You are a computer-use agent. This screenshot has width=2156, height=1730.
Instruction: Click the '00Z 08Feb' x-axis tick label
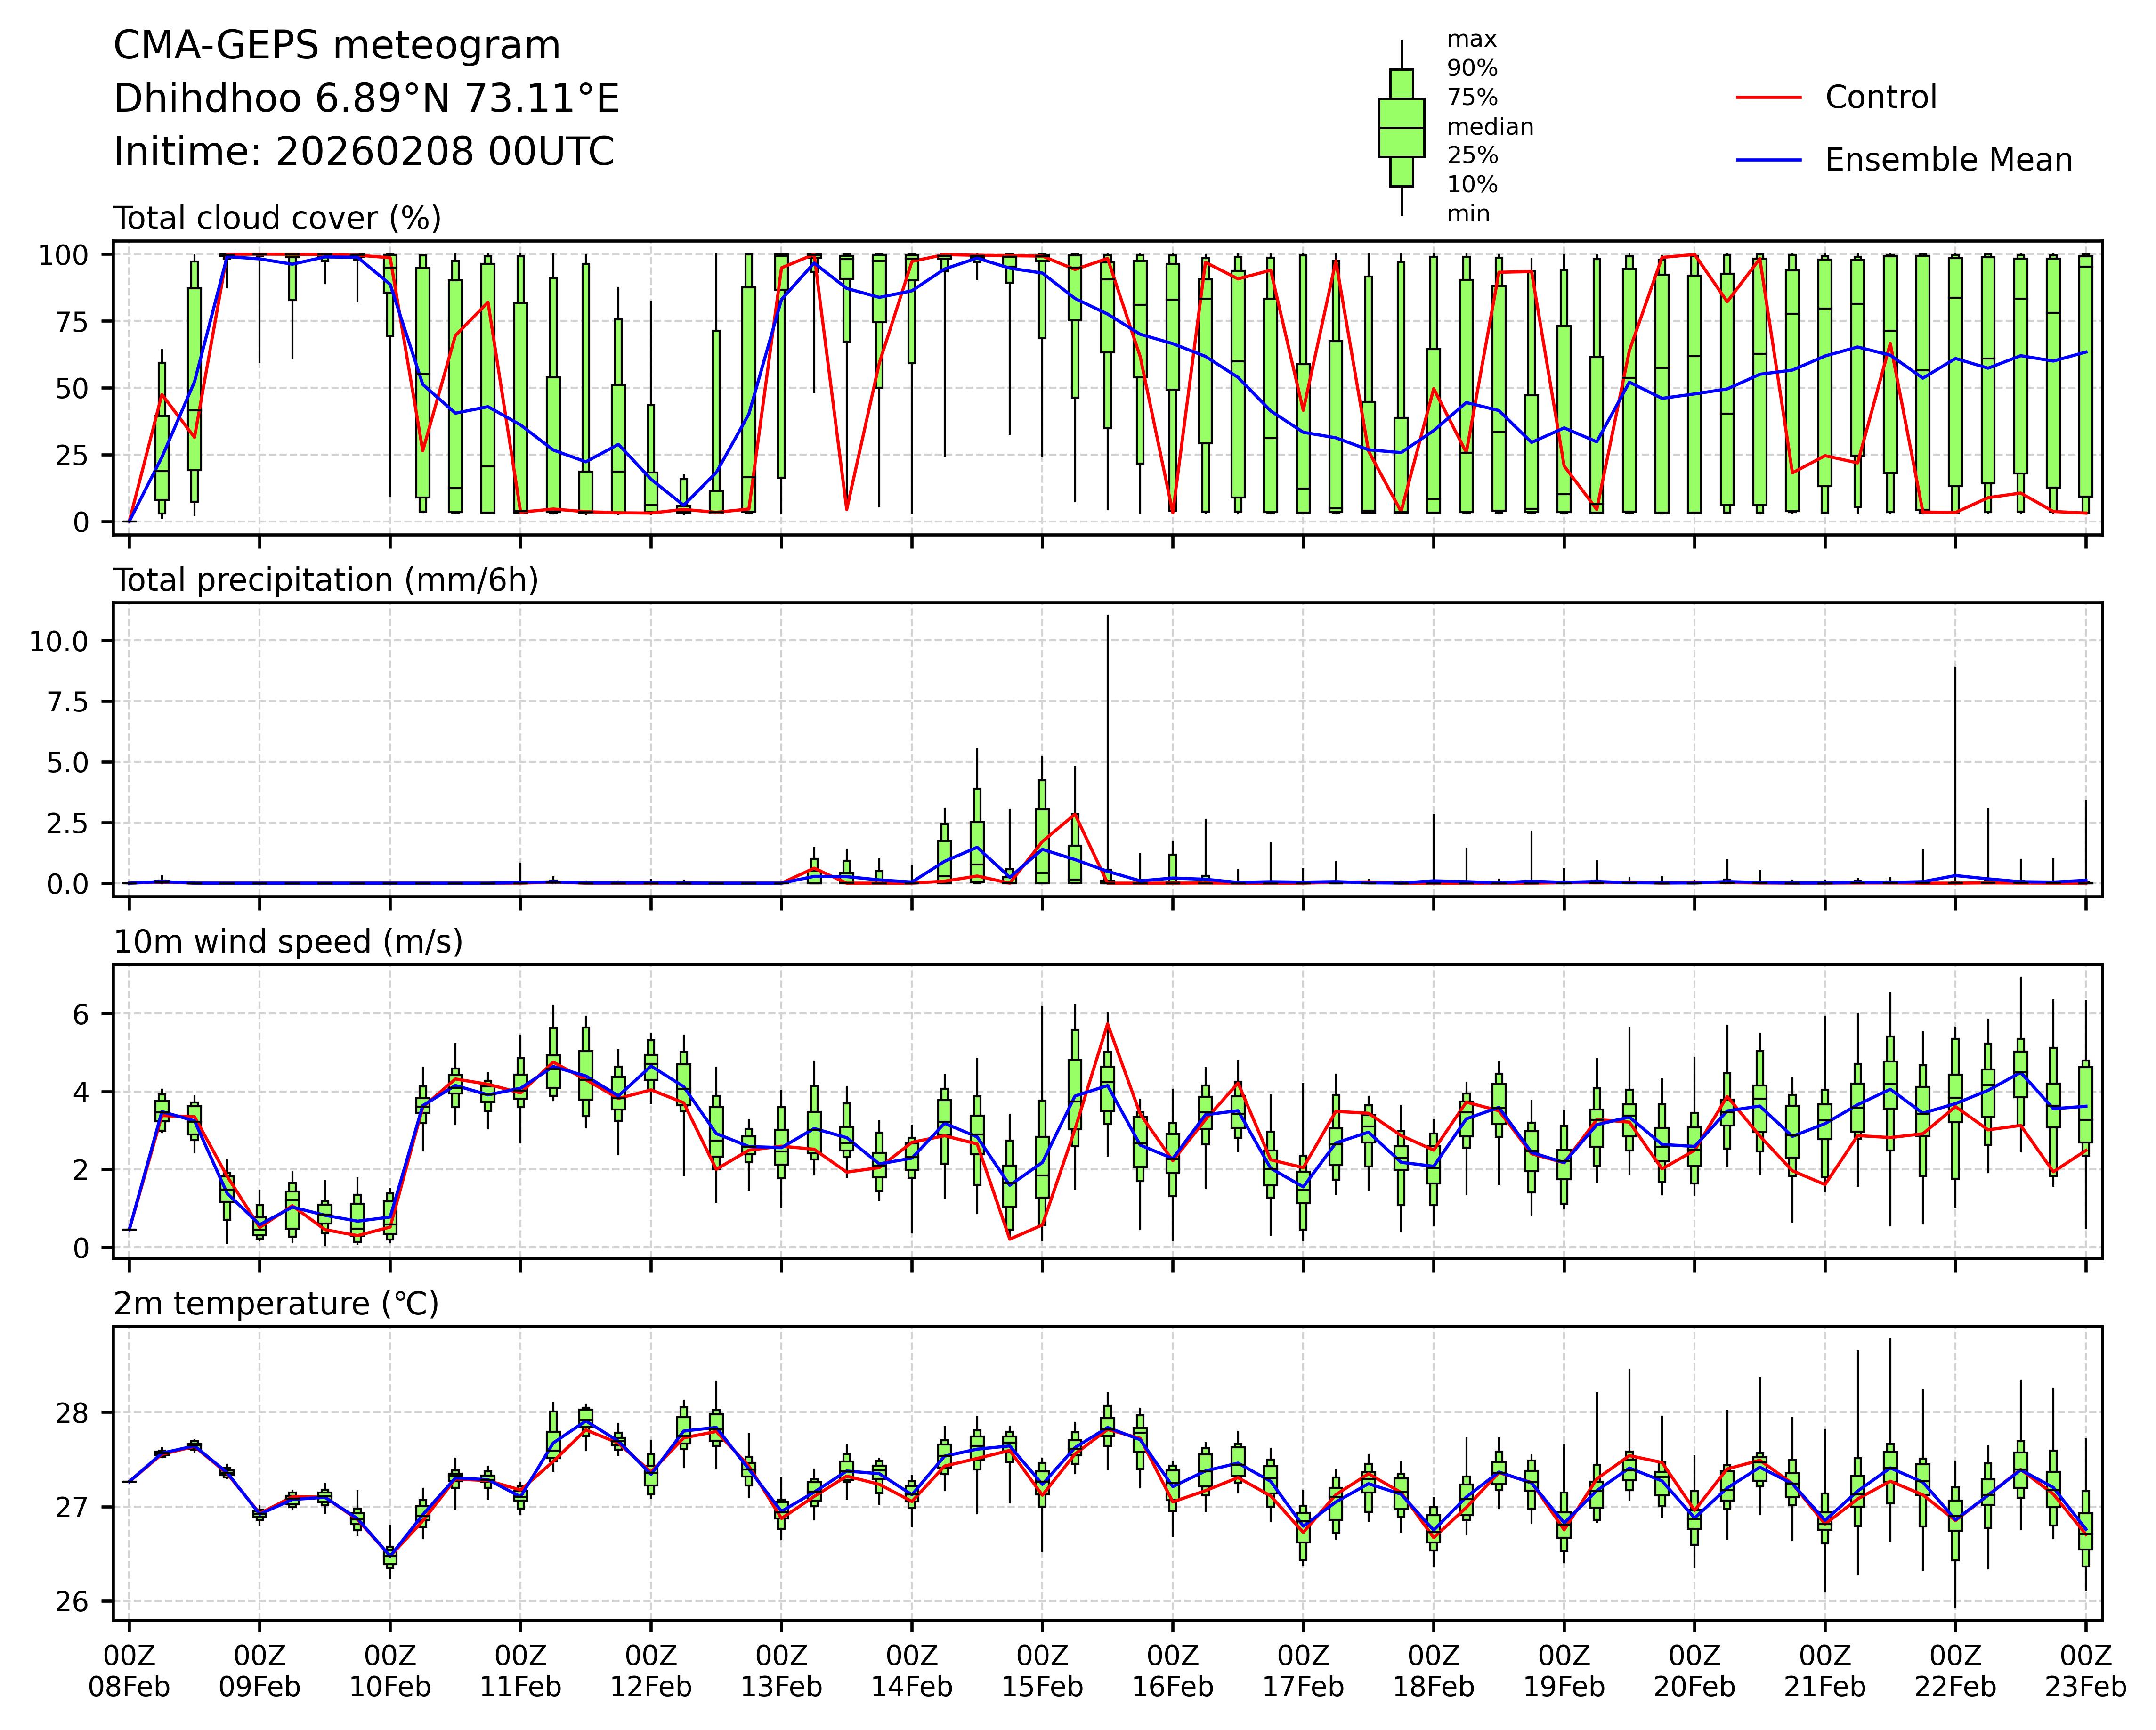[129, 1671]
